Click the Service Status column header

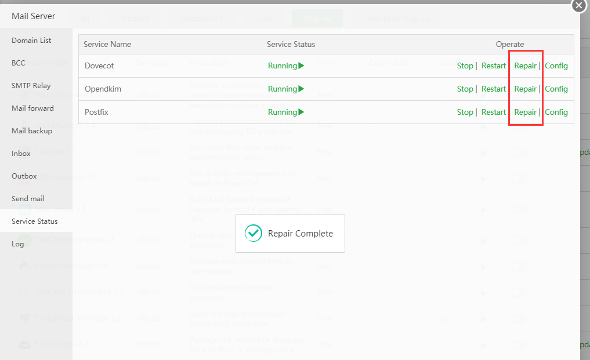[x=291, y=44]
